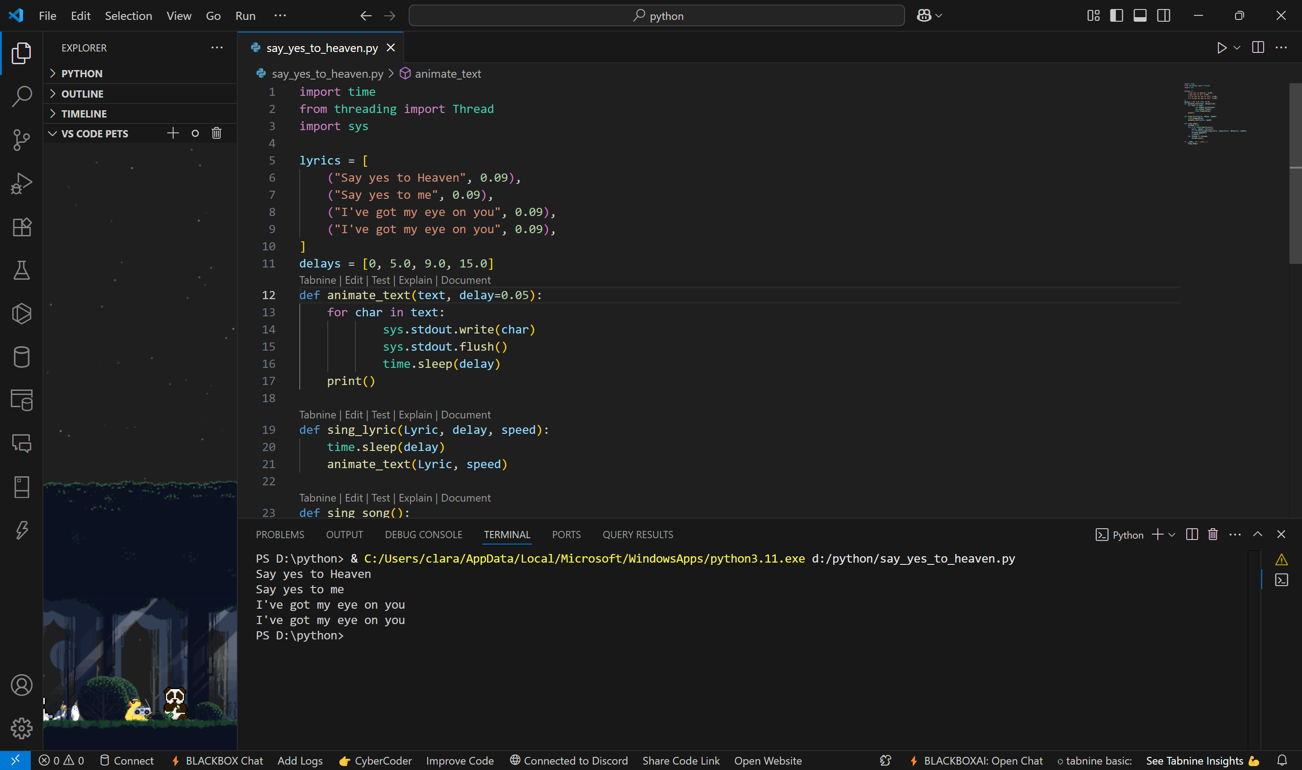Image resolution: width=1302 pixels, height=770 pixels.
Task: Toggle the bottom panel visibility
Action: (1140, 15)
